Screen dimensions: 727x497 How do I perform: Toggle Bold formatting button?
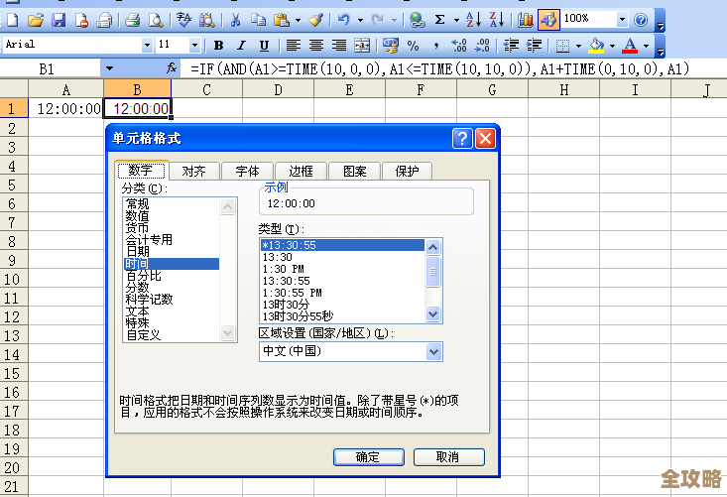point(217,46)
